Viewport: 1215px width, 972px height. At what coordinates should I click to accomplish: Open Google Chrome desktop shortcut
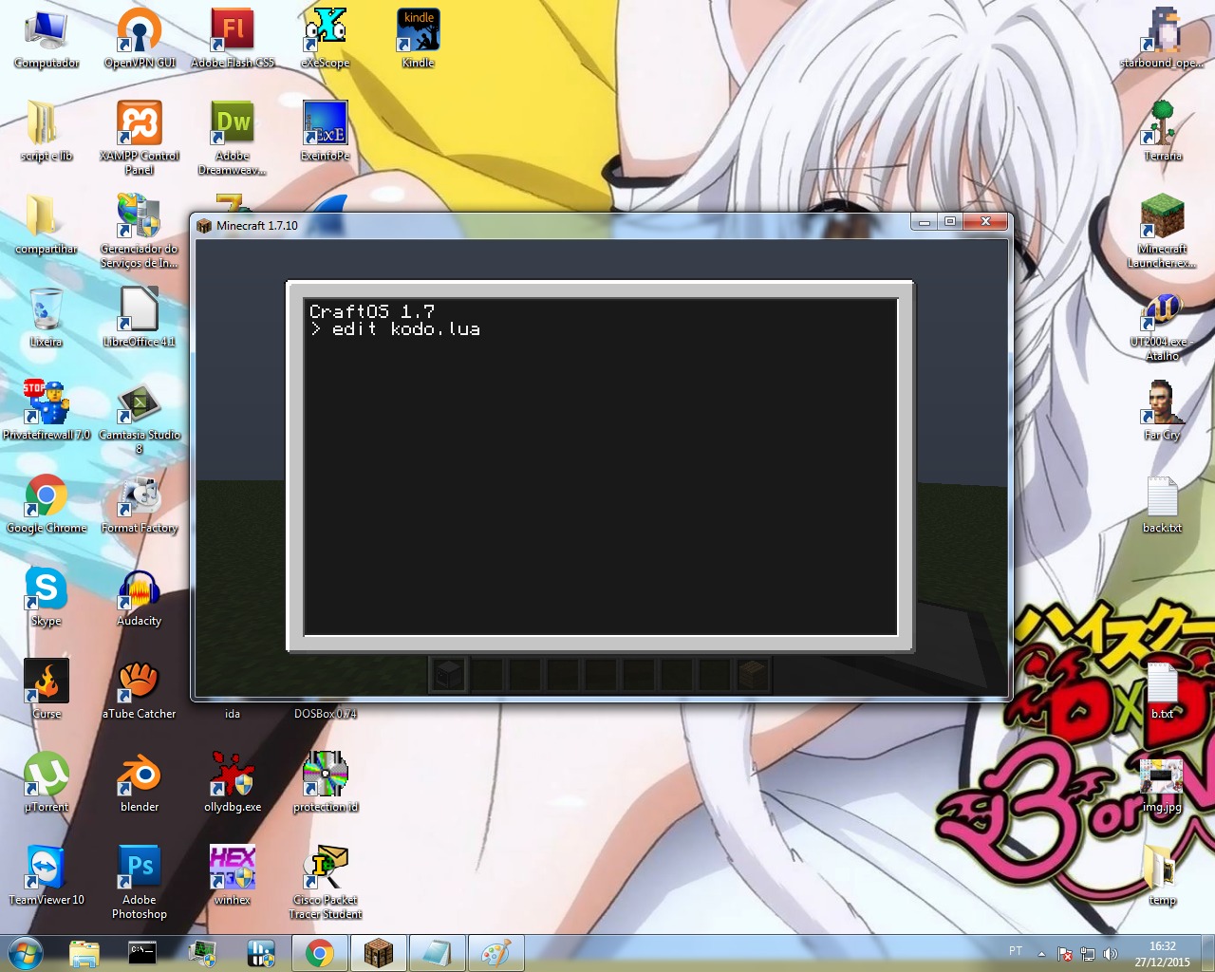coord(46,503)
